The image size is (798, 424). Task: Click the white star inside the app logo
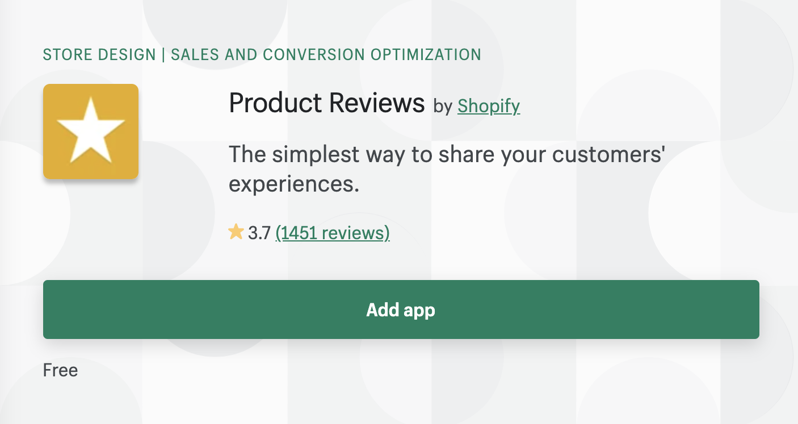[91, 130]
